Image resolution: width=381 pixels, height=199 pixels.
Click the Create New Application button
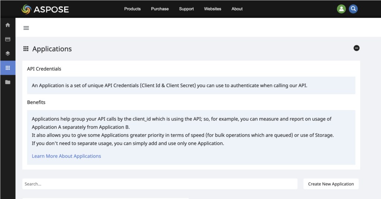[x=331, y=184]
